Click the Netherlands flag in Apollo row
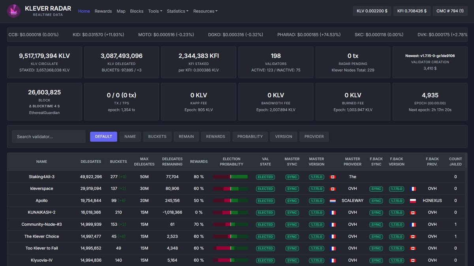This screenshot has width=474, height=266. 333,200
